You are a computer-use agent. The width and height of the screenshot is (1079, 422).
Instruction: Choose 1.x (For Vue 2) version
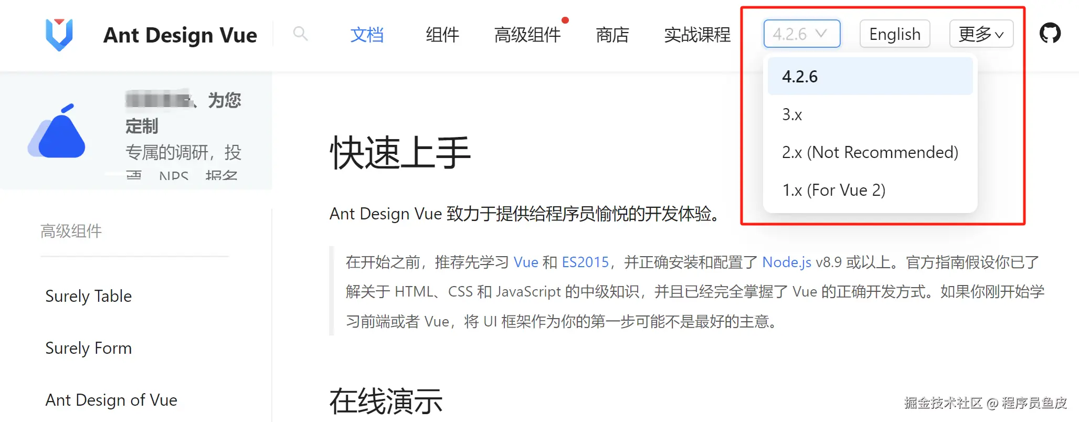(x=870, y=190)
